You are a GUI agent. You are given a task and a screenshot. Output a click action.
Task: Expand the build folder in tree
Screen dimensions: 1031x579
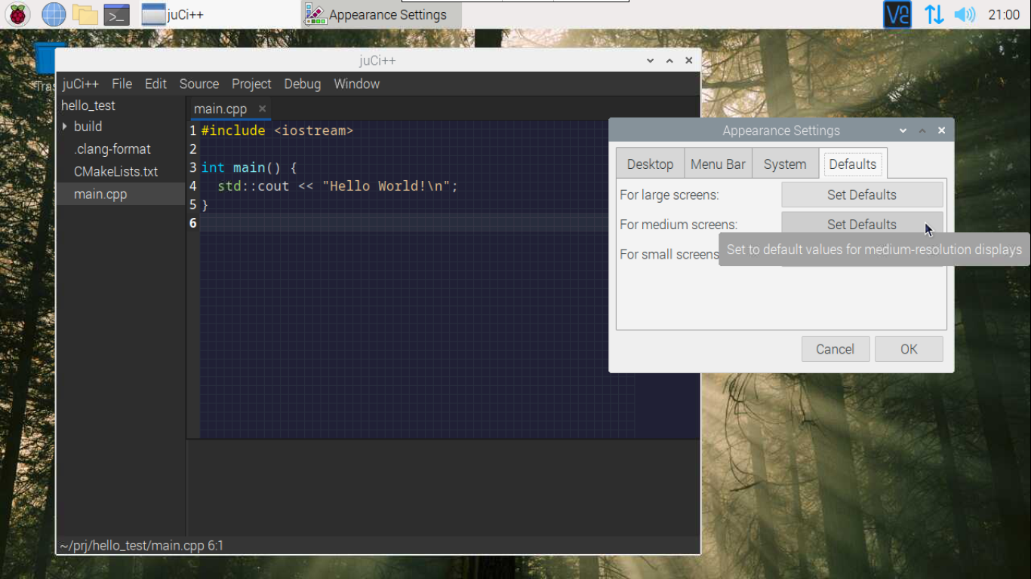(x=65, y=127)
